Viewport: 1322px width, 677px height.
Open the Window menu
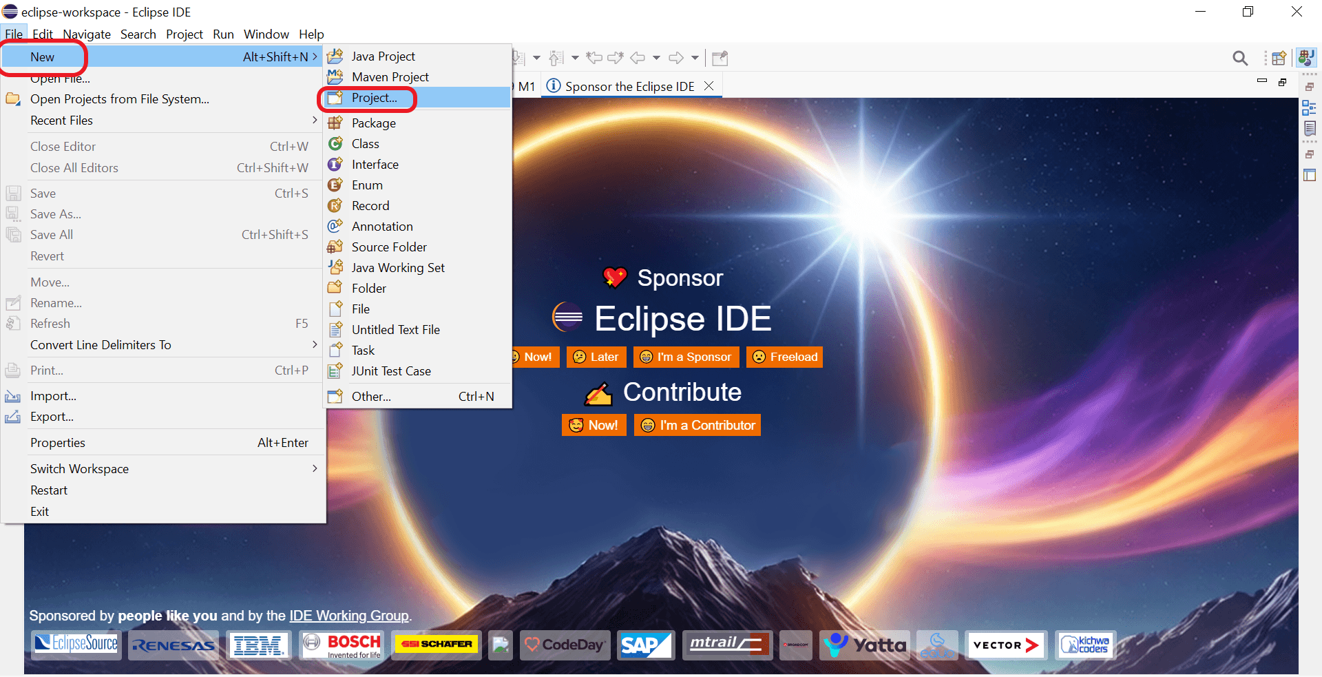click(x=266, y=34)
